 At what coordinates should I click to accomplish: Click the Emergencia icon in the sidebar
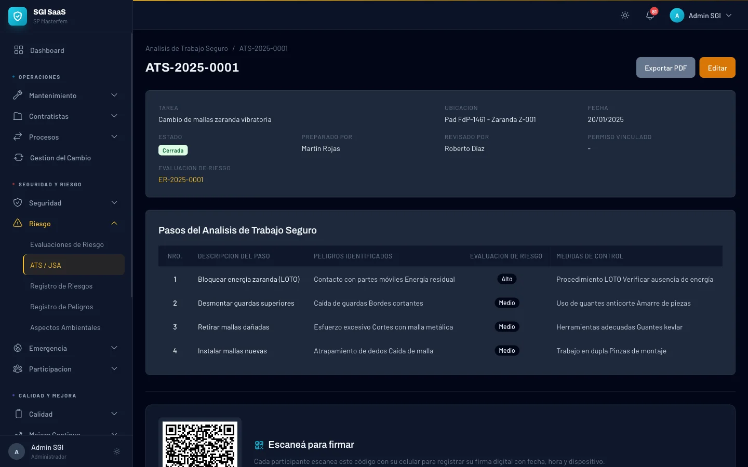tap(18, 348)
